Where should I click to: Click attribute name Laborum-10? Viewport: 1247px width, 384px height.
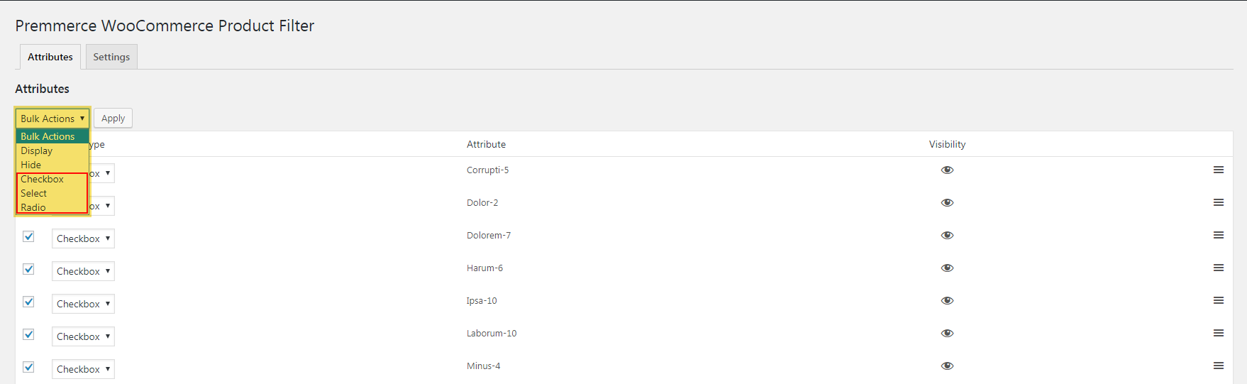click(492, 333)
